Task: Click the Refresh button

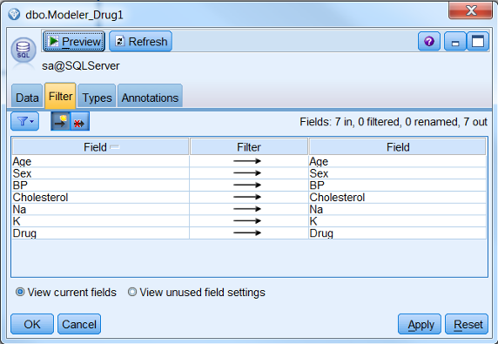Action: coord(141,41)
